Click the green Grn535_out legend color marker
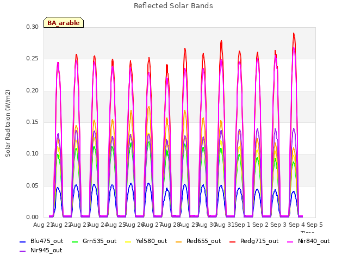The height and width of the screenshot is (261, 348). coord(75,241)
